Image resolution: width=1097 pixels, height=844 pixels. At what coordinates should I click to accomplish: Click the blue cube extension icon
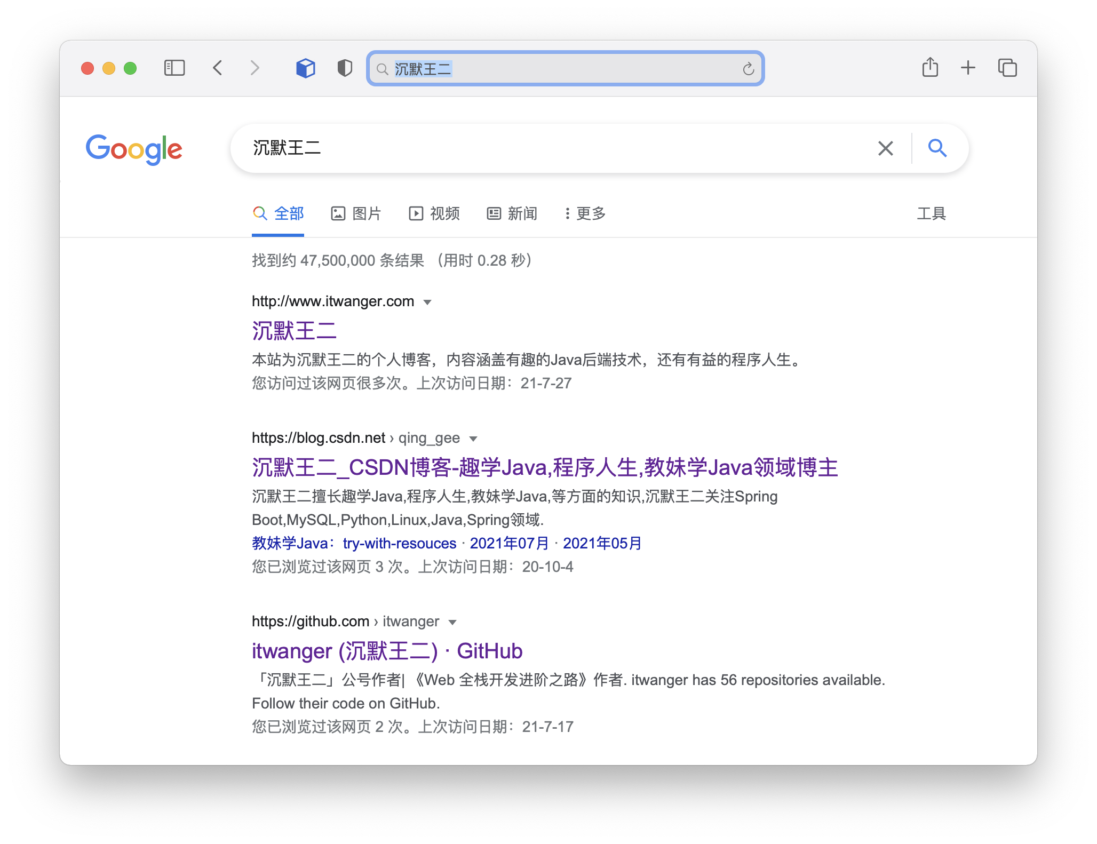[x=305, y=68]
